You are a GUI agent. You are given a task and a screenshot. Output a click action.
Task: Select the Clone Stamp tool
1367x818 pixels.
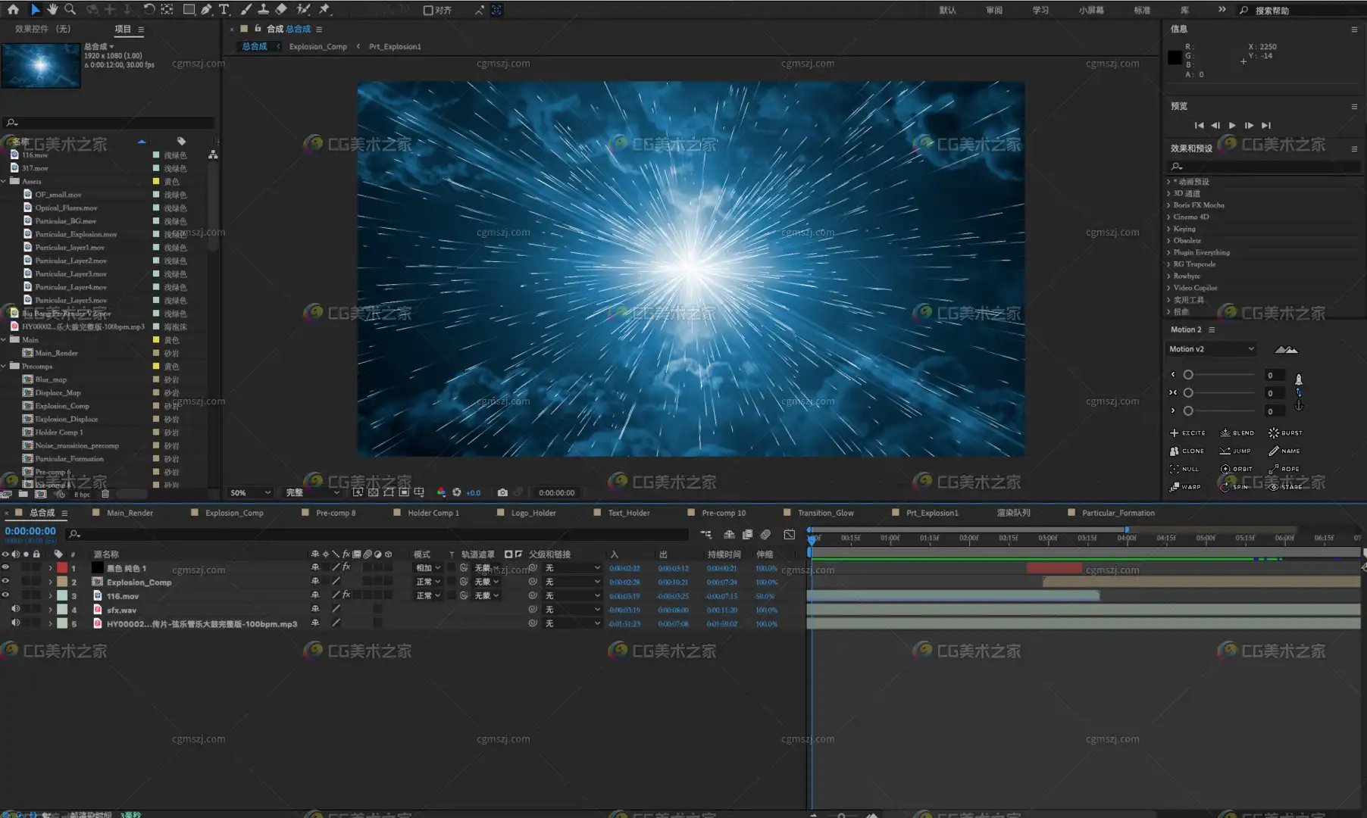point(263,9)
